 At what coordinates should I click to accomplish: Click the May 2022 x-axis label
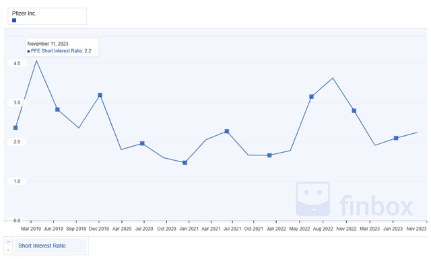[299, 229]
